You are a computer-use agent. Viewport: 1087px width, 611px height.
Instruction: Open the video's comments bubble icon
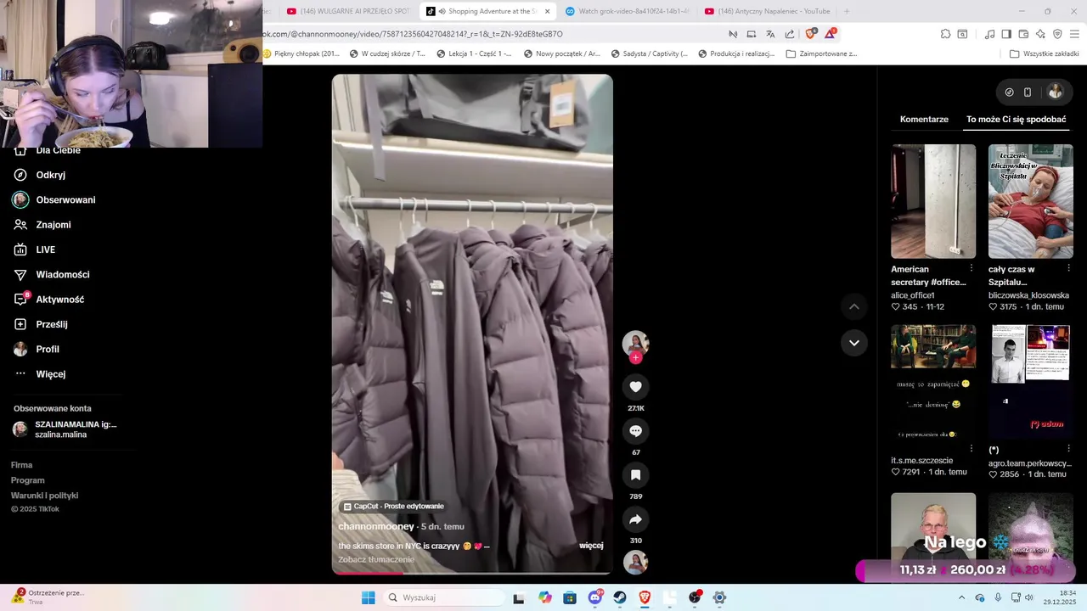click(635, 431)
